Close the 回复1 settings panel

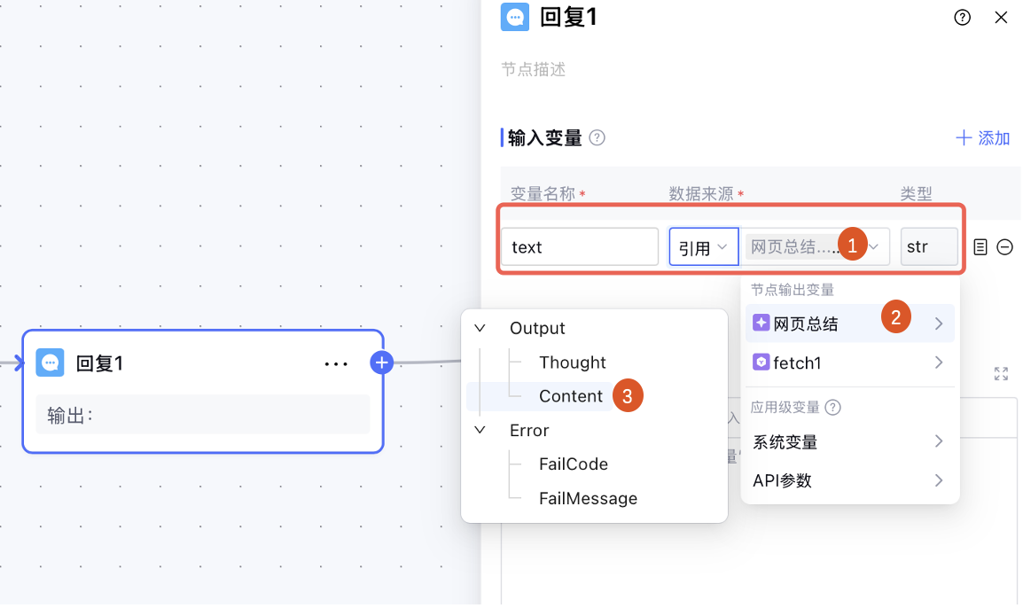(1001, 18)
